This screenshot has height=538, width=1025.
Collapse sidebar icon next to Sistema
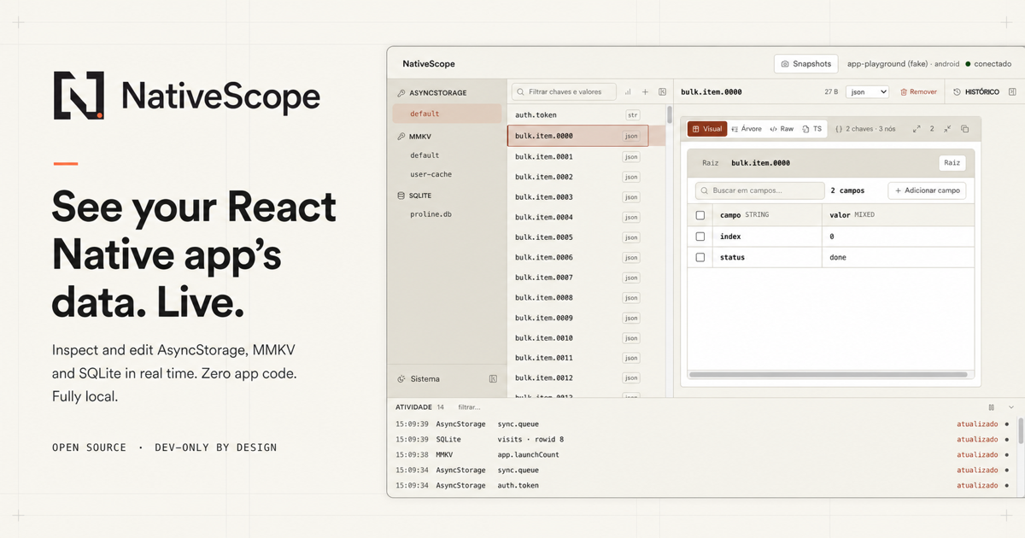click(493, 379)
